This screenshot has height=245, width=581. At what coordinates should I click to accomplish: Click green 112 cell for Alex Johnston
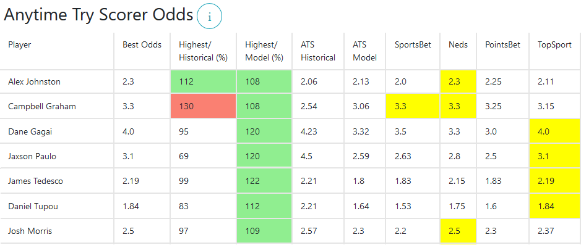(203, 81)
